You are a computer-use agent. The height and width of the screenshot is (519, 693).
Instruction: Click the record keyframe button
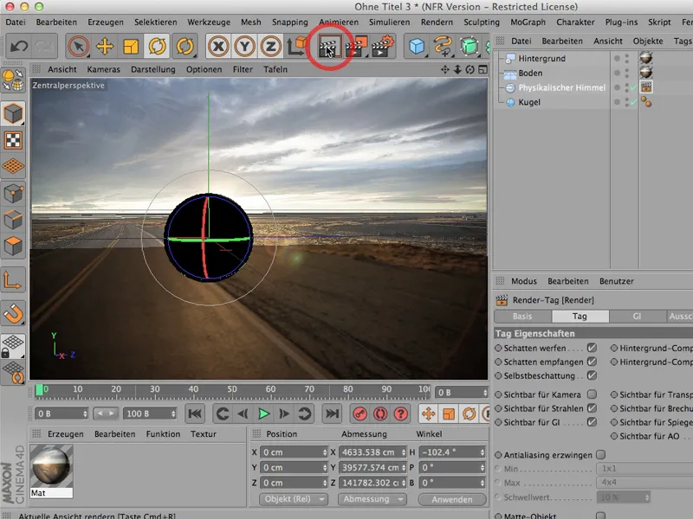click(359, 414)
